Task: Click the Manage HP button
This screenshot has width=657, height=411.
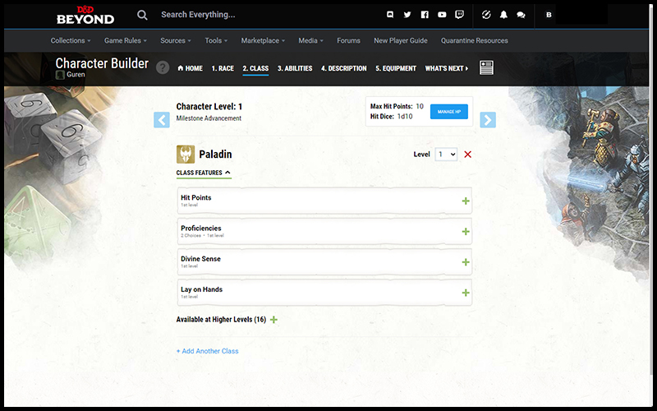Action: 449,112
